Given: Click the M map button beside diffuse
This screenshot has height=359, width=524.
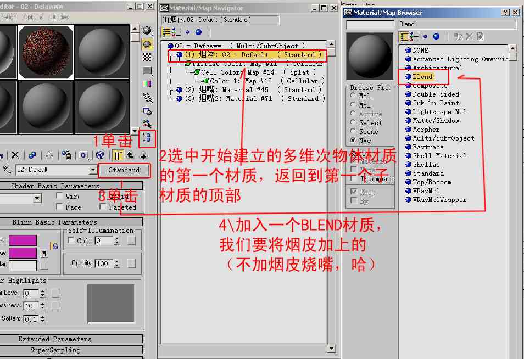Looking at the screenshot, I should click(x=44, y=254).
